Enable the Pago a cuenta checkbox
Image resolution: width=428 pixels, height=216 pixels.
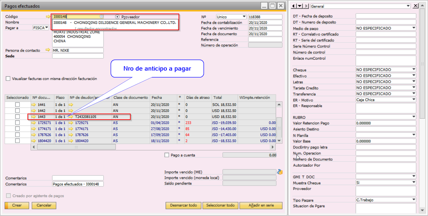click(167, 155)
